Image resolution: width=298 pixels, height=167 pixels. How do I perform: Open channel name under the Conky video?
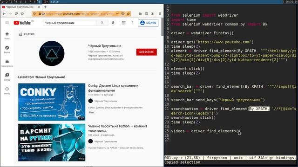tap(106, 101)
